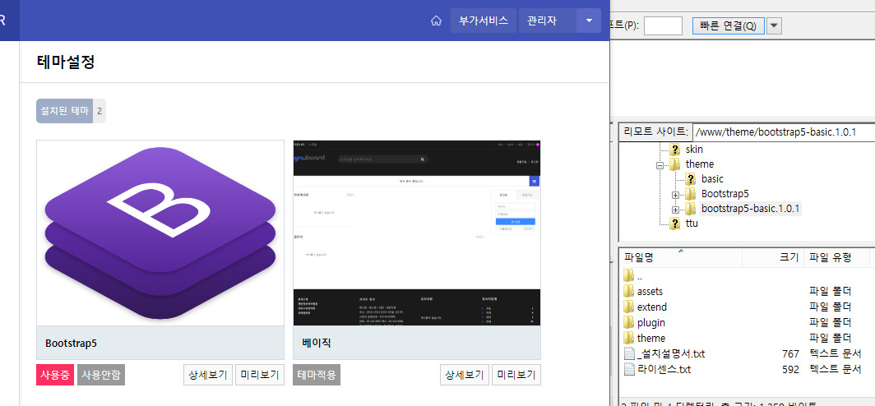Select bootstrap5-basic.1.0.1 in the remote tree
The width and height of the screenshot is (875, 406).
coord(751,209)
